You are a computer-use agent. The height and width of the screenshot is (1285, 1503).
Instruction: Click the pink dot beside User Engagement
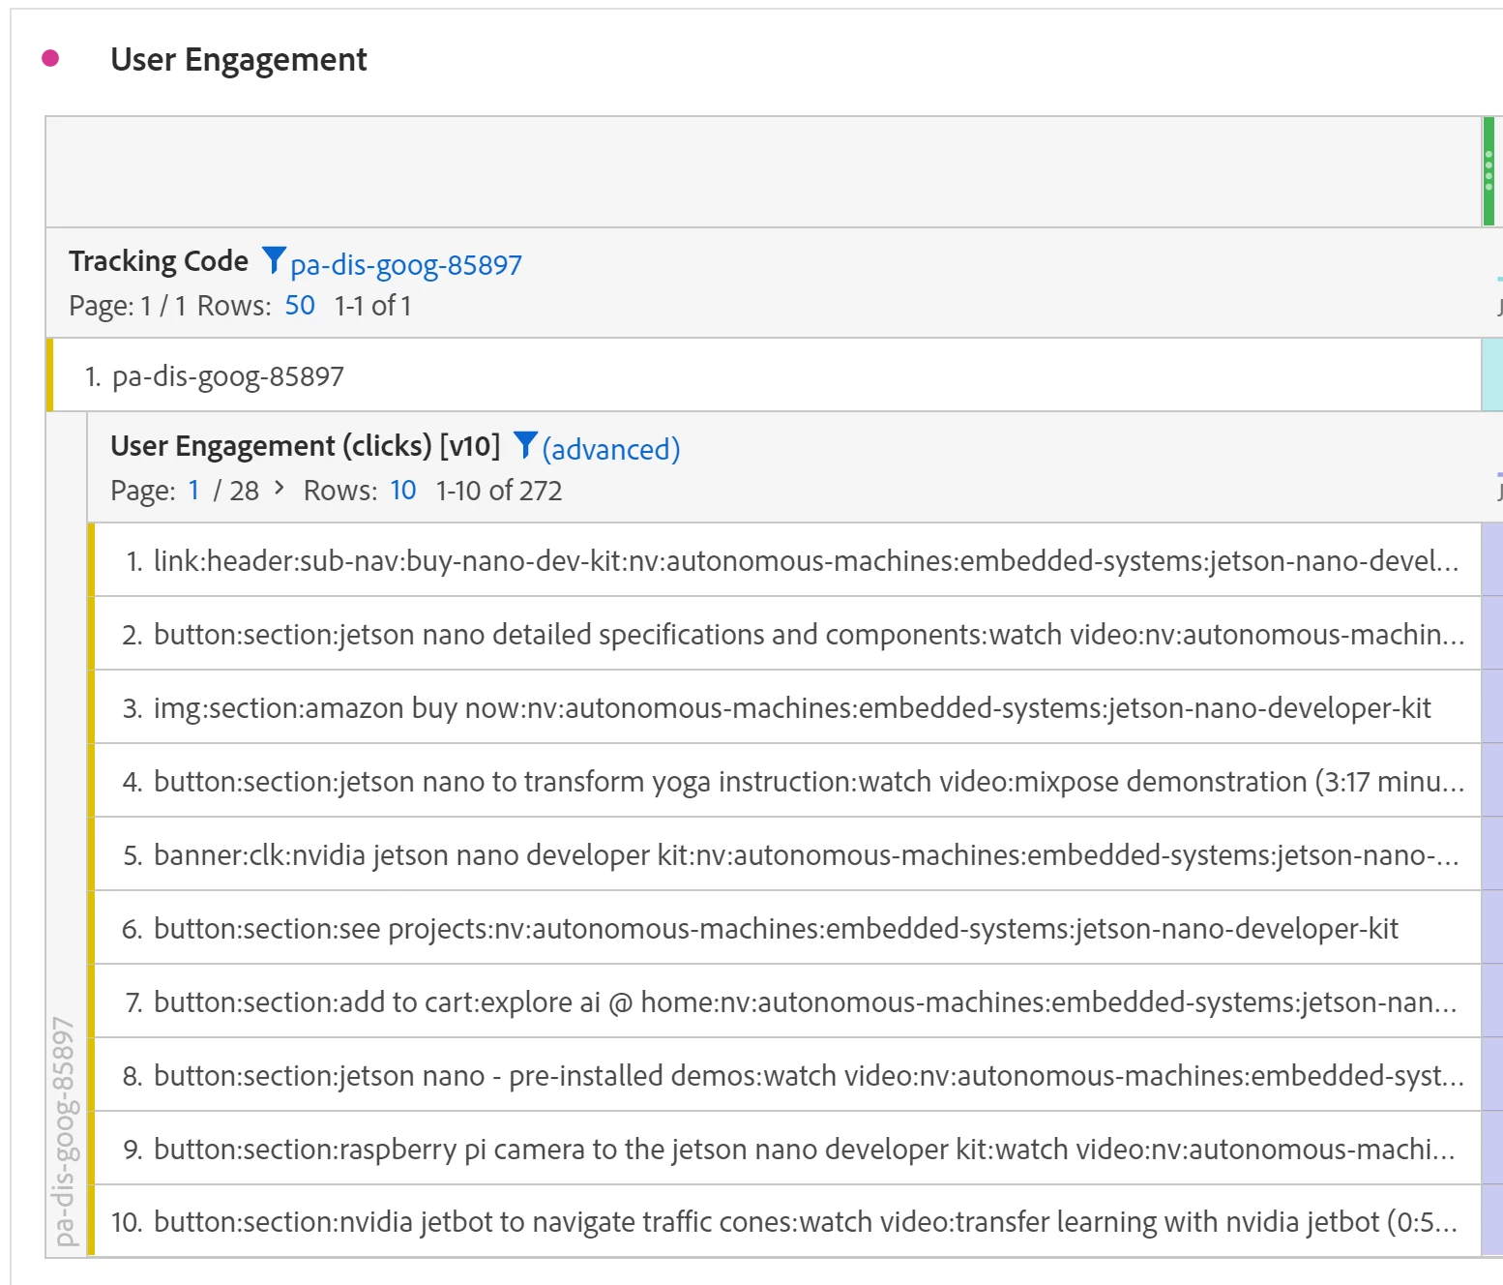[x=50, y=59]
